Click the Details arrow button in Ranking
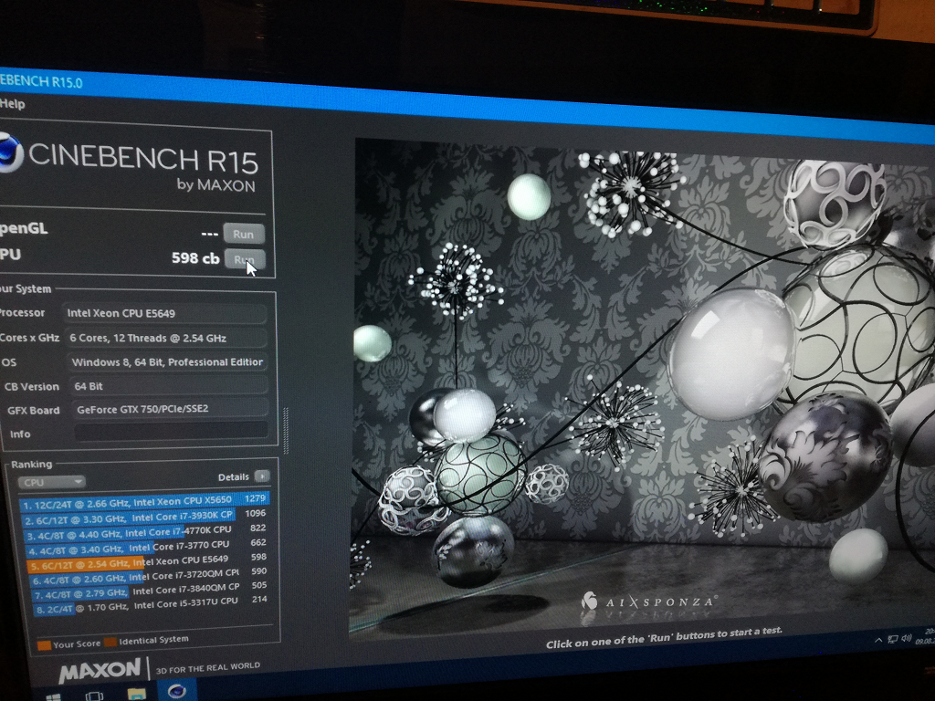Image resolution: width=935 pixels, height=701 pixels. (262, 476)
